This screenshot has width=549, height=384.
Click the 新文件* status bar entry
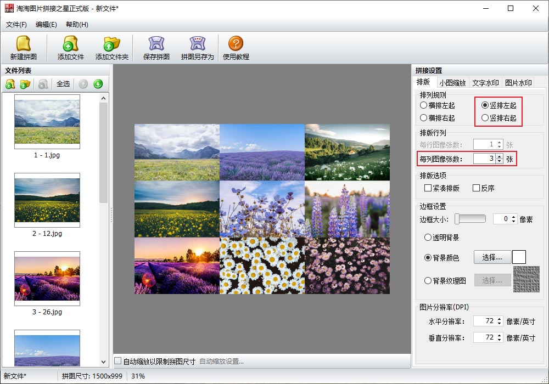tap(15, 376)
